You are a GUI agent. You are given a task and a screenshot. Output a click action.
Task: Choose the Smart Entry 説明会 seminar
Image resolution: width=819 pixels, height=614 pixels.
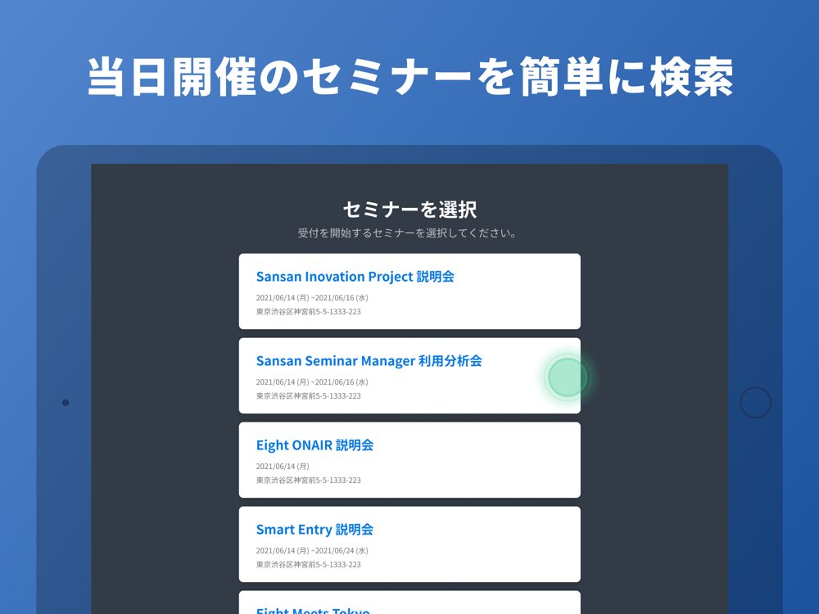(x=409, y=544)
